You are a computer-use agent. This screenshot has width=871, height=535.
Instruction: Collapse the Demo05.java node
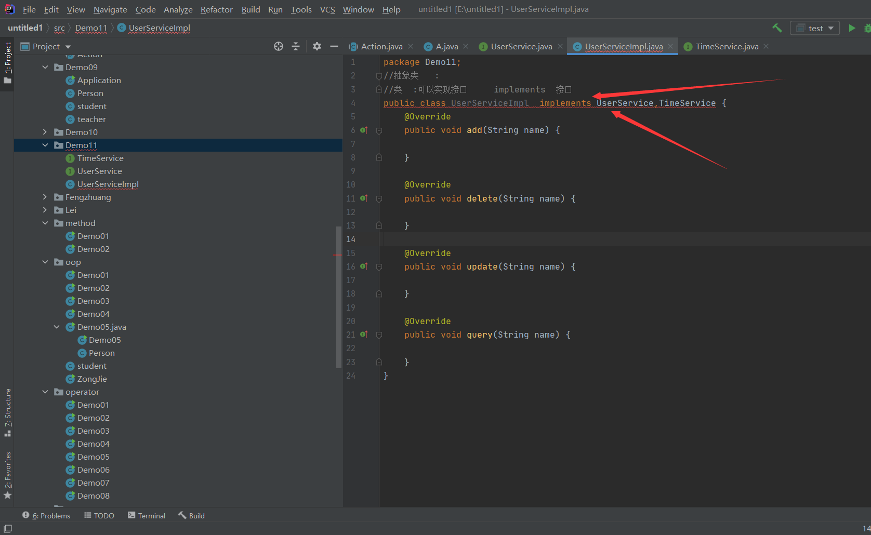click(57, 327)
